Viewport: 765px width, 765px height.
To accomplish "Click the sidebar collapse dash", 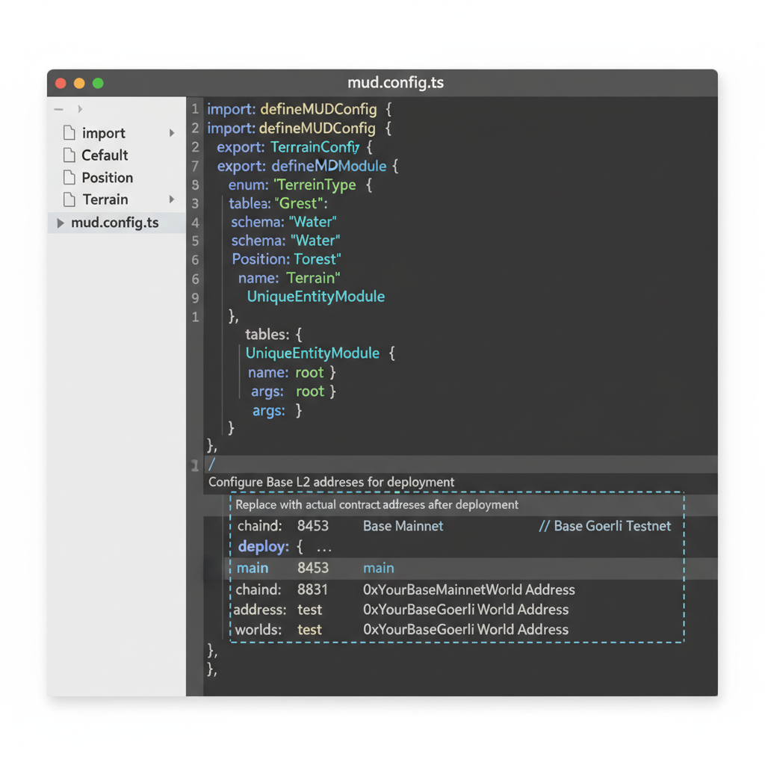I will coord(58,109).
